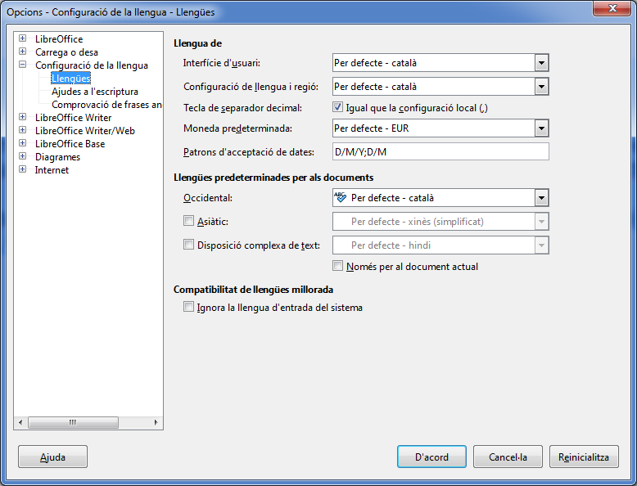Open the Interfície d'usuari dropdown
This screenshot has height=486, width=637.
click(540, 63)
